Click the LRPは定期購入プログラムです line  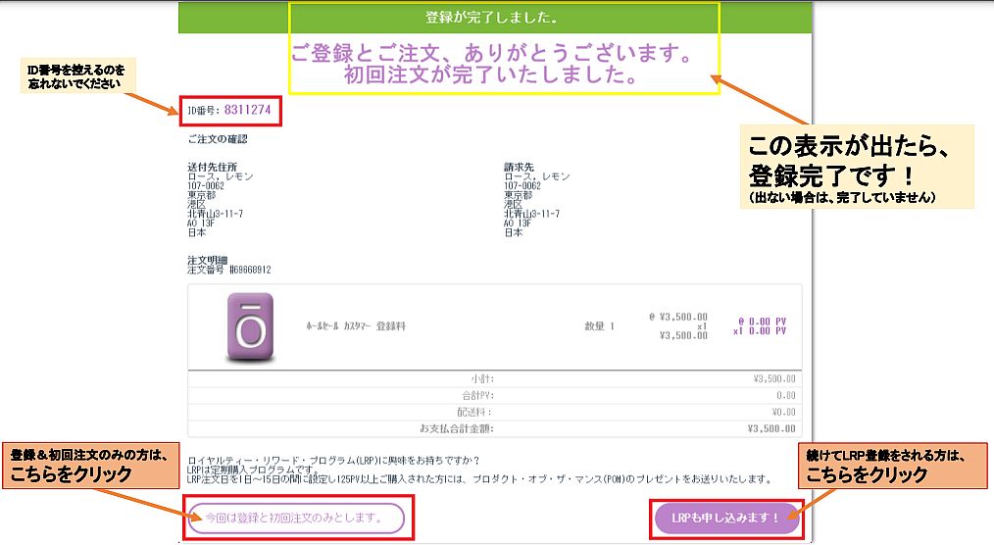point(251,470)
